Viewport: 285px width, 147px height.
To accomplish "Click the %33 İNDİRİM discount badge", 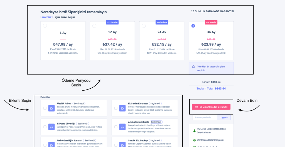I will [x=162, y=23].
